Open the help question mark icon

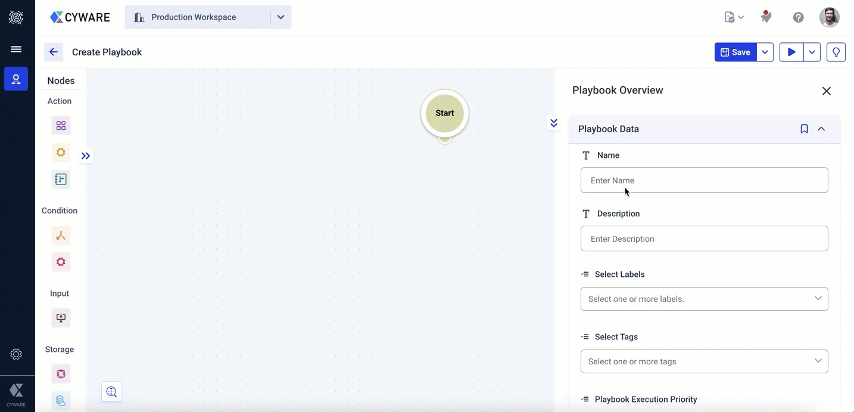[x=798, y=17]
